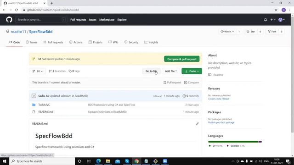
Task: Open the user avatar menu in header
Action: point(282,20)
